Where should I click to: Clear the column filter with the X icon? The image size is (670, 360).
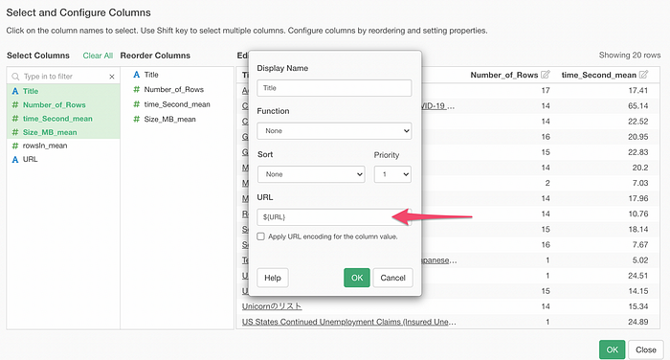coord(112,77)
